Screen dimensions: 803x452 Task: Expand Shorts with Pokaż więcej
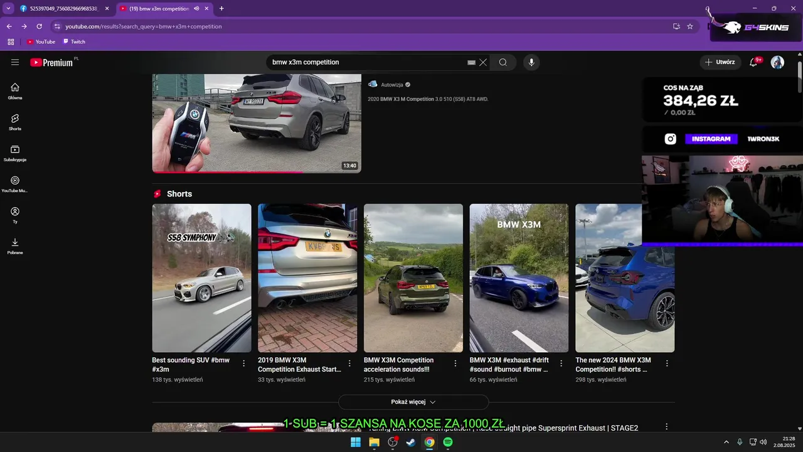[x=413, y=402]
